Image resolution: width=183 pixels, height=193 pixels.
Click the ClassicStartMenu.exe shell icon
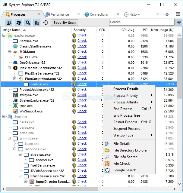coord(15,46)
